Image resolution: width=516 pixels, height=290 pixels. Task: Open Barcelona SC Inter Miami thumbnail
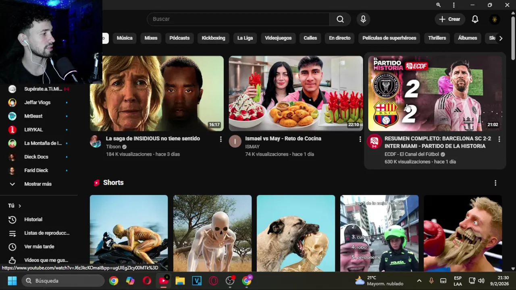(x=435, y=93)
